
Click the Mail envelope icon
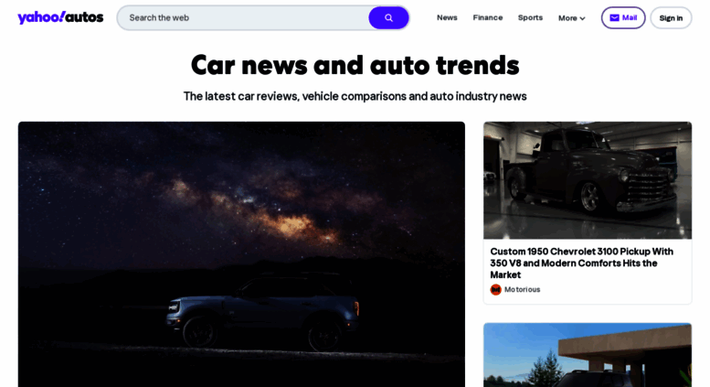[x=614, y=17]
